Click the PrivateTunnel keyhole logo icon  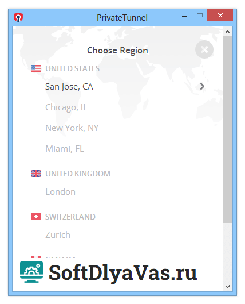[x=18, y=17]
